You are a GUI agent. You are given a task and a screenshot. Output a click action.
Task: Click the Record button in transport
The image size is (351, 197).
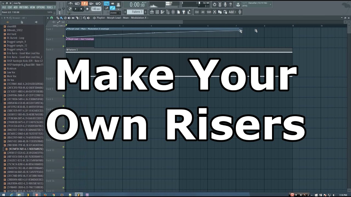tap(87, 9)
